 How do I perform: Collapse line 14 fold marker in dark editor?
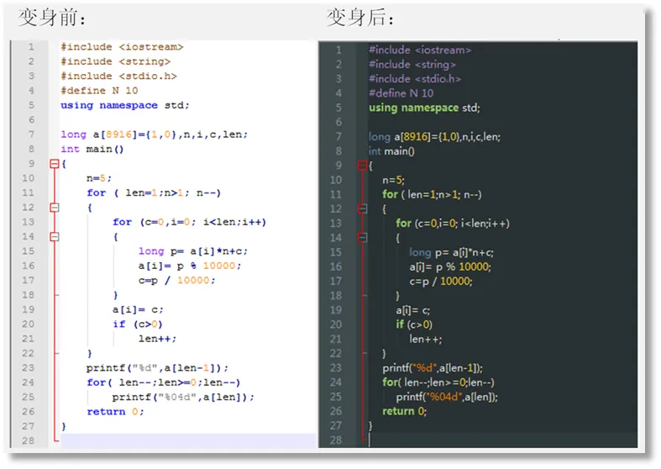coord(363,238)
